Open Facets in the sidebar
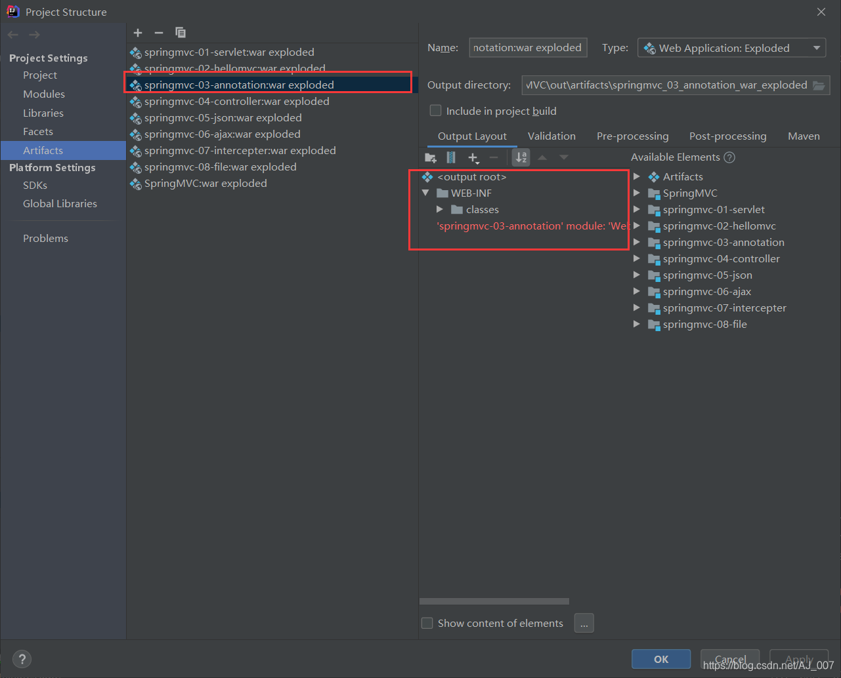 click(x=38, y=132)
